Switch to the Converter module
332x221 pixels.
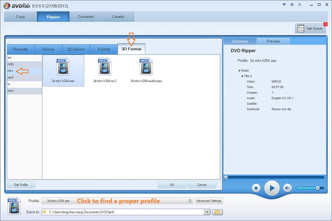[86, 17]
